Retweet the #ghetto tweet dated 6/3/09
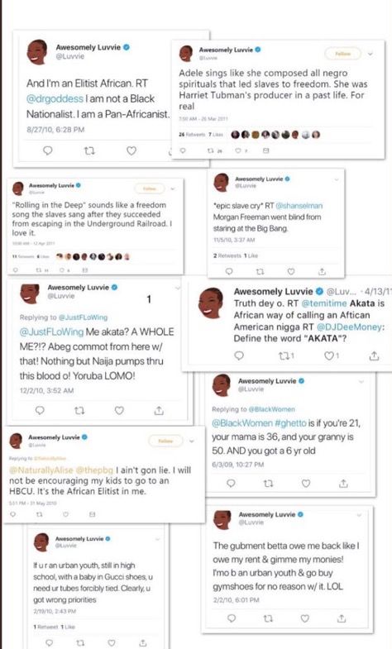 268,484
